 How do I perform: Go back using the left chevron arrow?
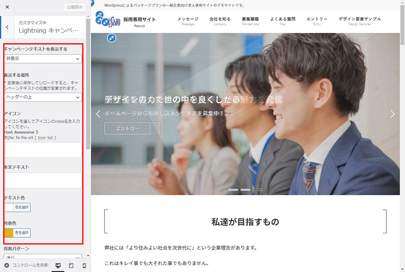[7, 27]
